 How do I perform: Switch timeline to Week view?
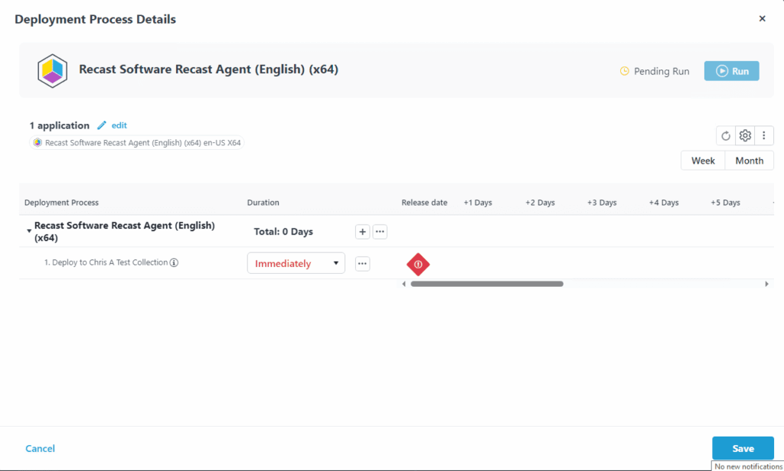[703, 161]
